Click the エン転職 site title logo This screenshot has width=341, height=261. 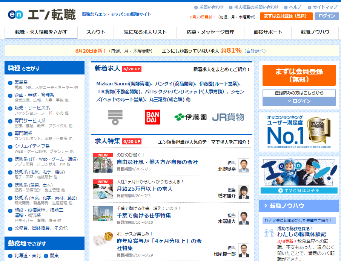point(52,15)
